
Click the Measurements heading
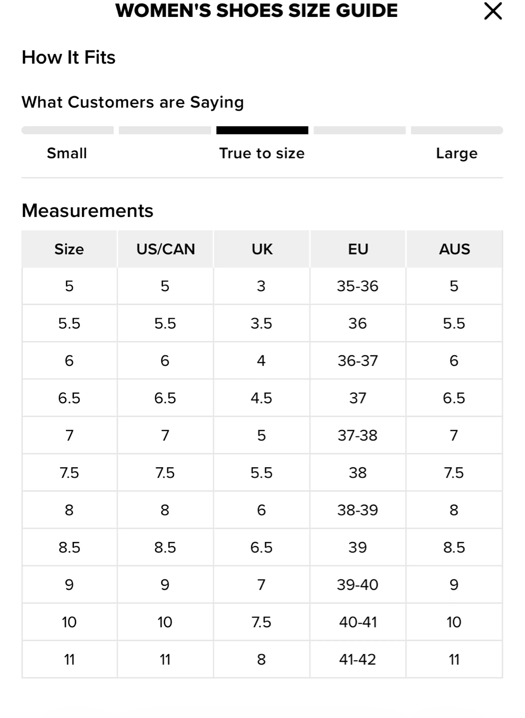[87, 211]
